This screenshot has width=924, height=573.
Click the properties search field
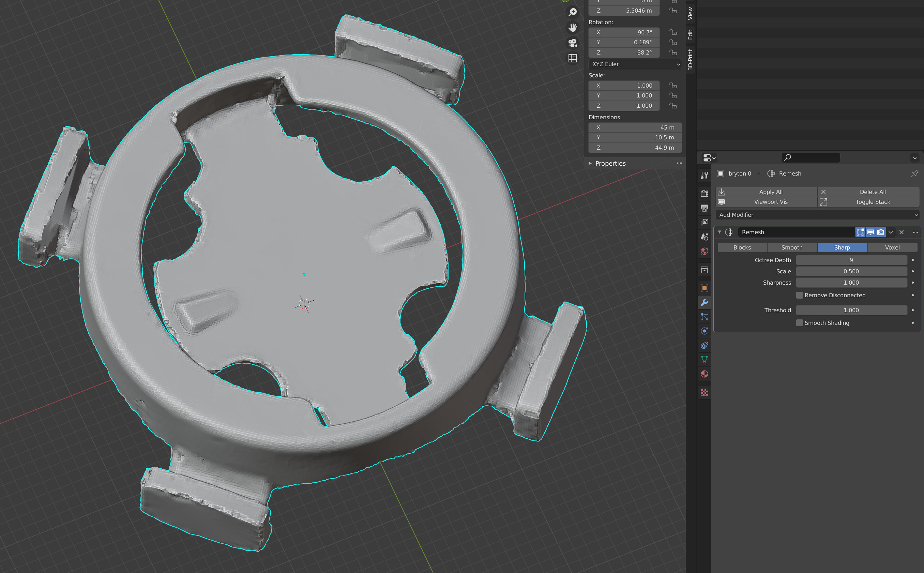coord(811,157)
